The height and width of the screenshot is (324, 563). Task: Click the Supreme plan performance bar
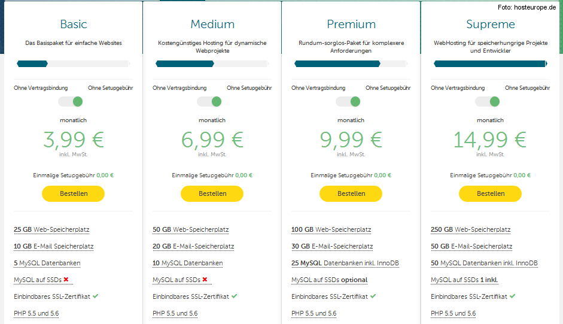tap(491, 64)
